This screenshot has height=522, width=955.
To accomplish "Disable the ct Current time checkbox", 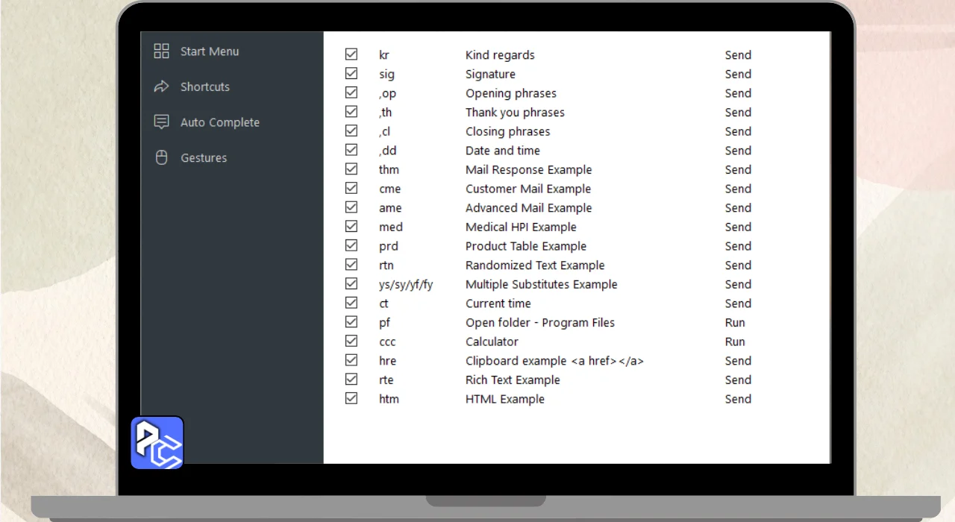I will click(x=351, y=303).
